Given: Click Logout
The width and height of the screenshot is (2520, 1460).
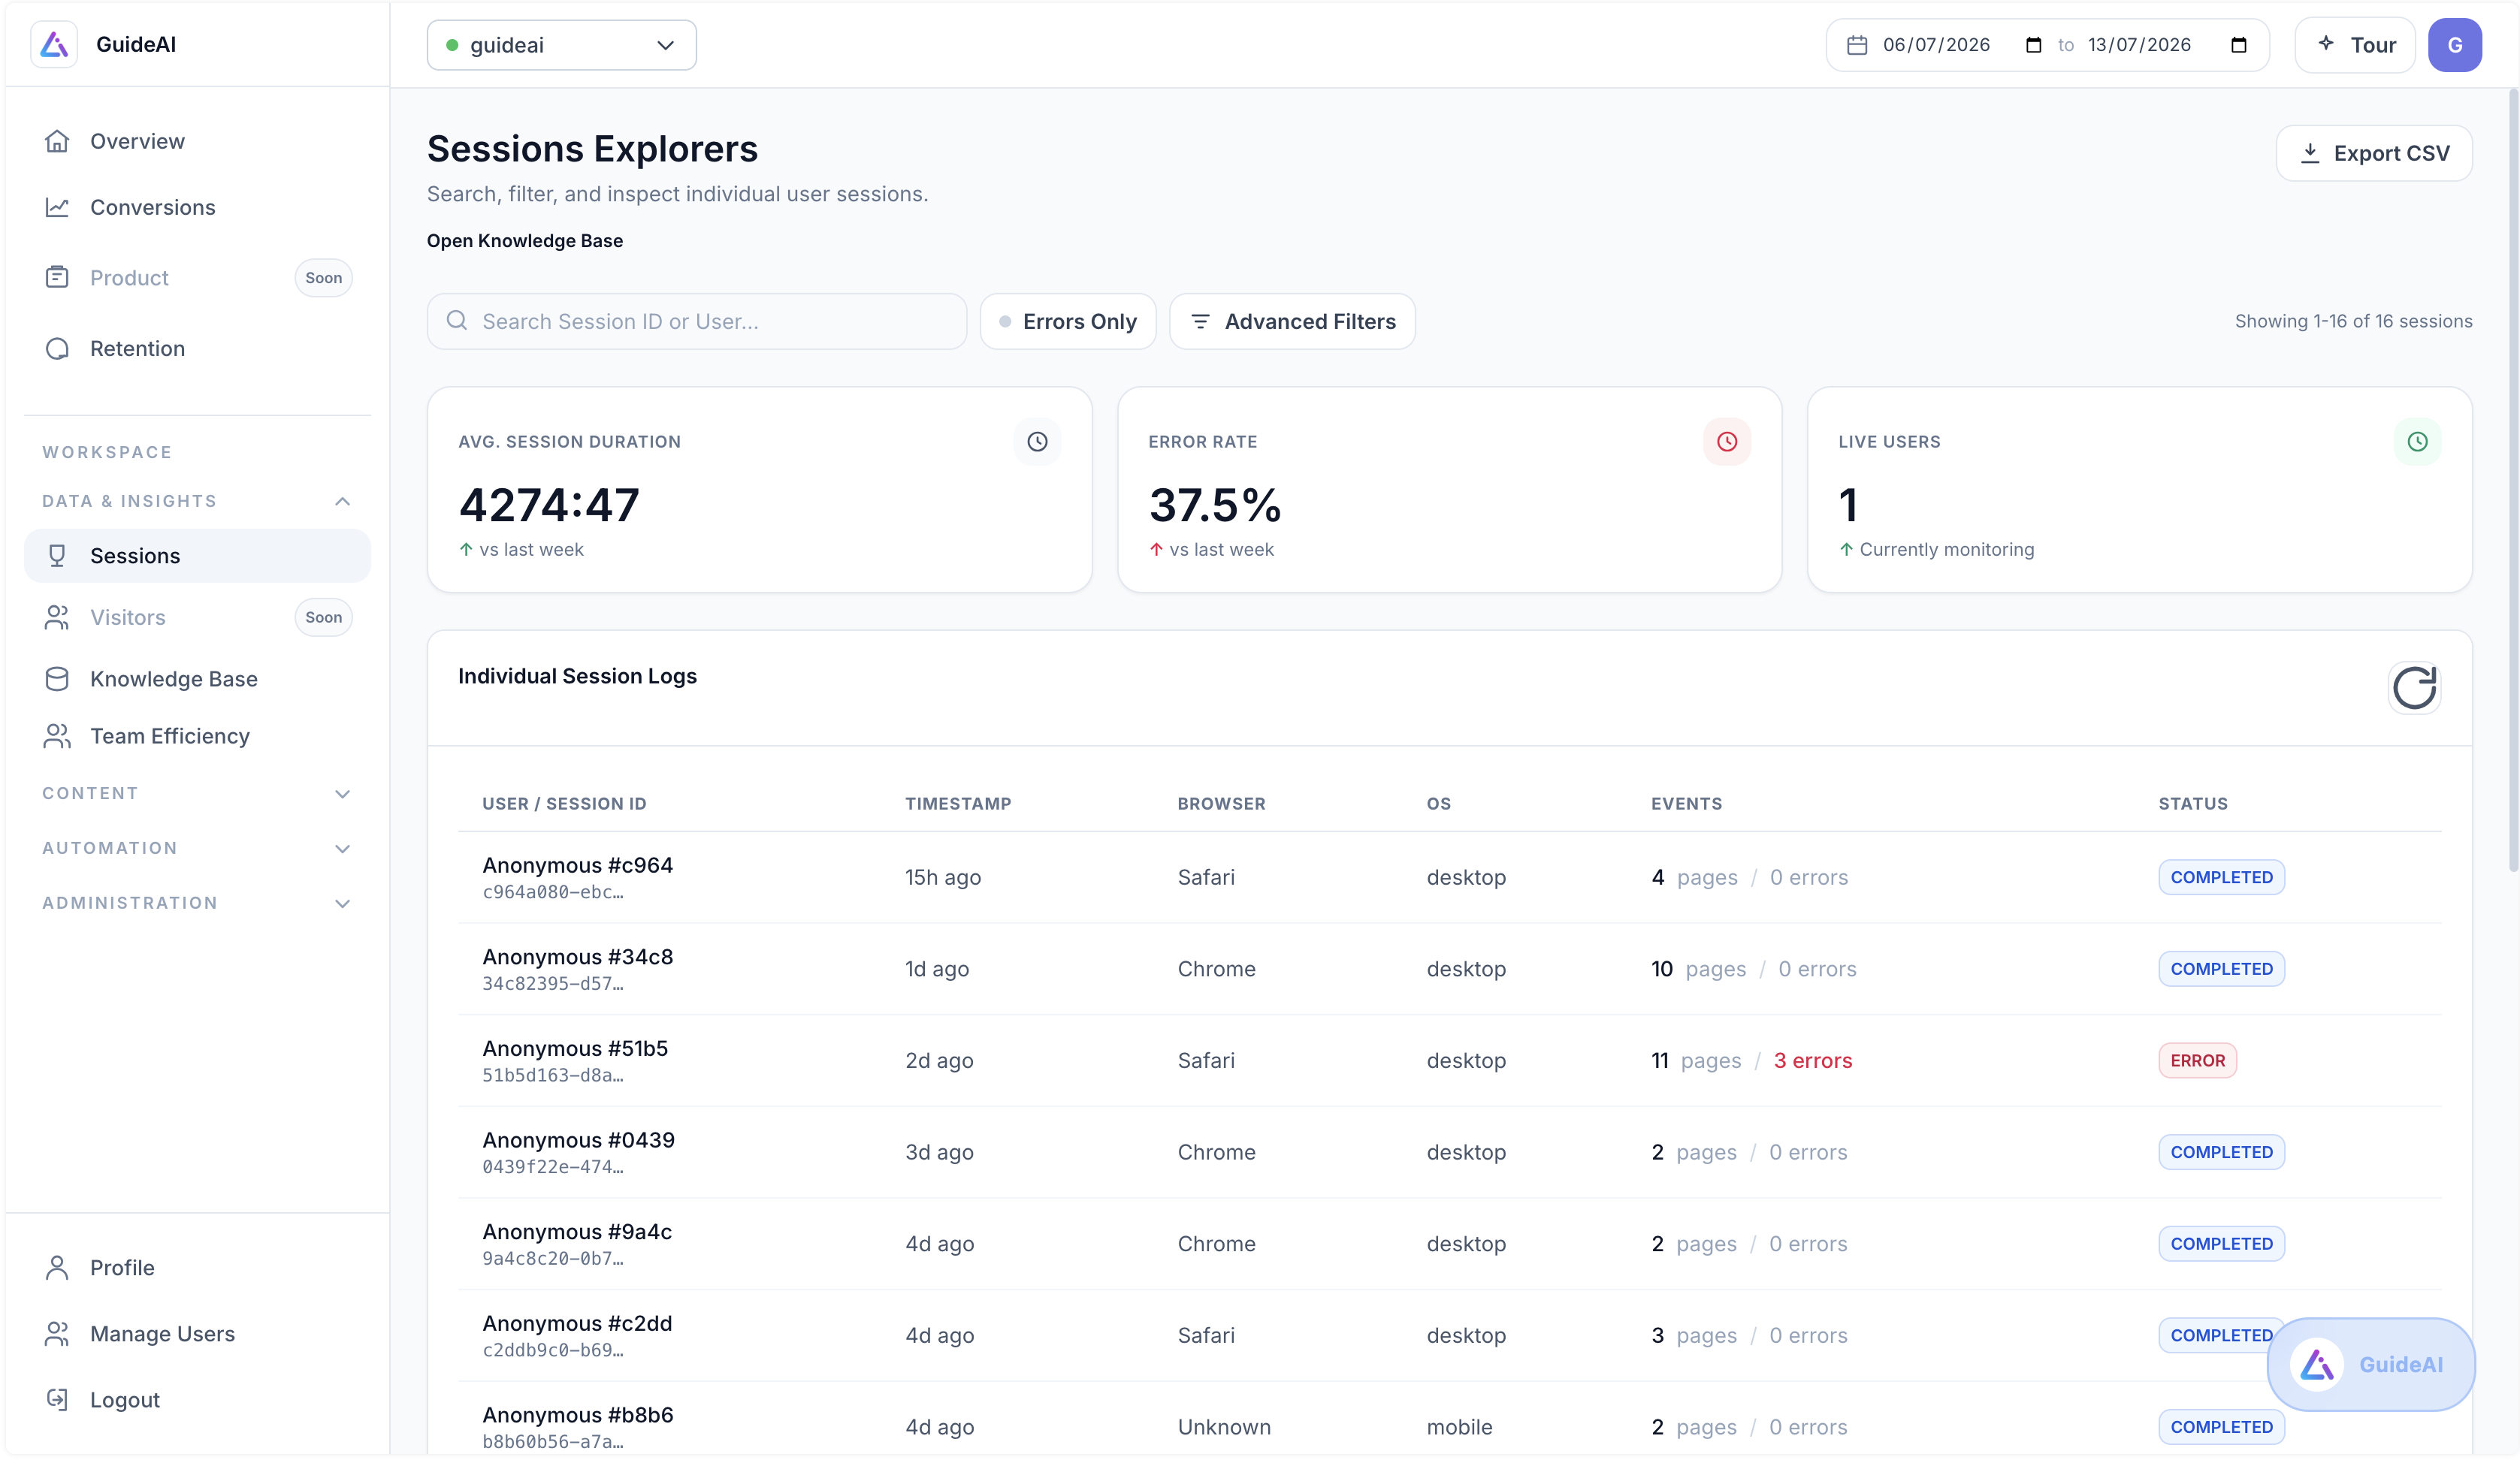Looking at the screenshot, I should pyautogui.click(x=197, y=1399).
